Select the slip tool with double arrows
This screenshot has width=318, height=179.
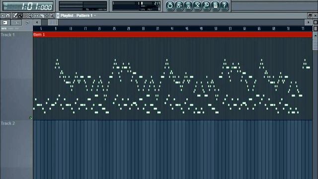pyautogui.click(x=36, y=15)
